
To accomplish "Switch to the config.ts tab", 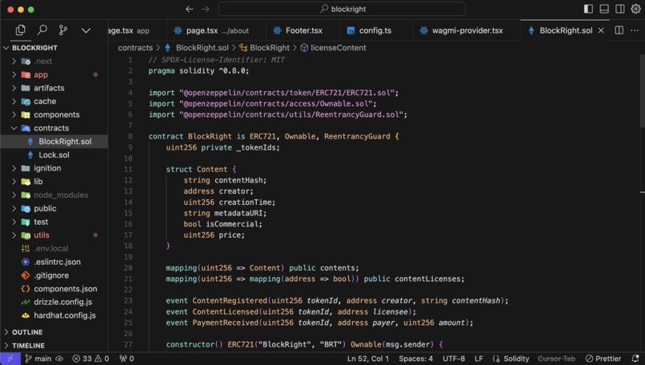I will (375, 30).
